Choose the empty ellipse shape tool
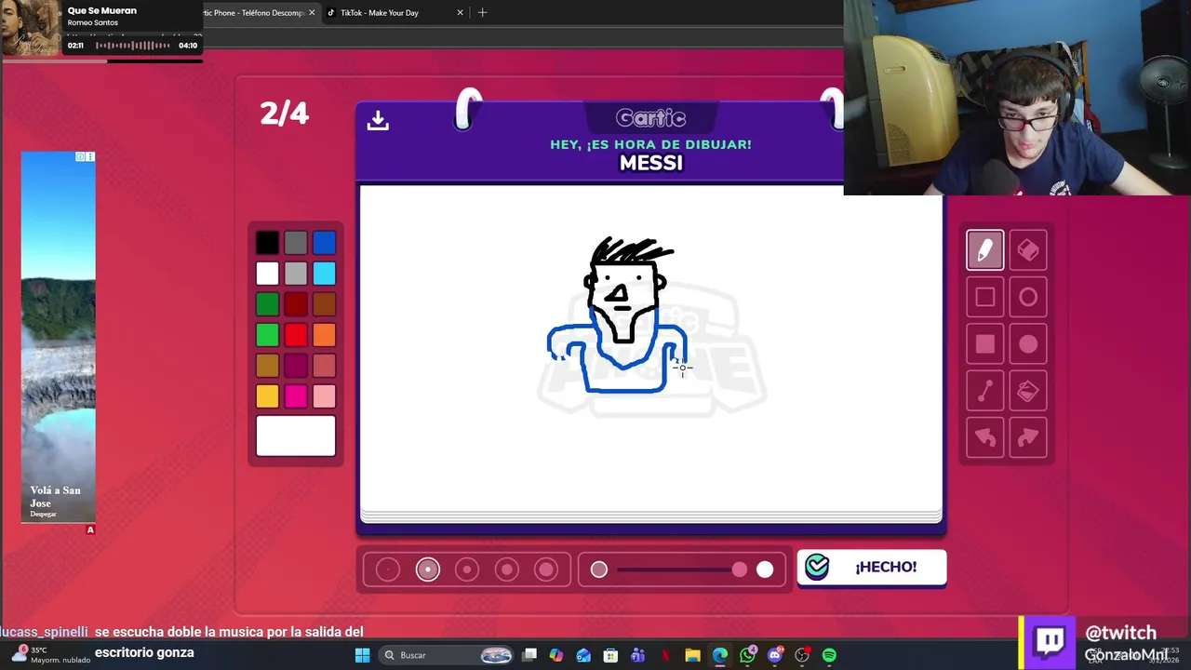 [1028, 297]
